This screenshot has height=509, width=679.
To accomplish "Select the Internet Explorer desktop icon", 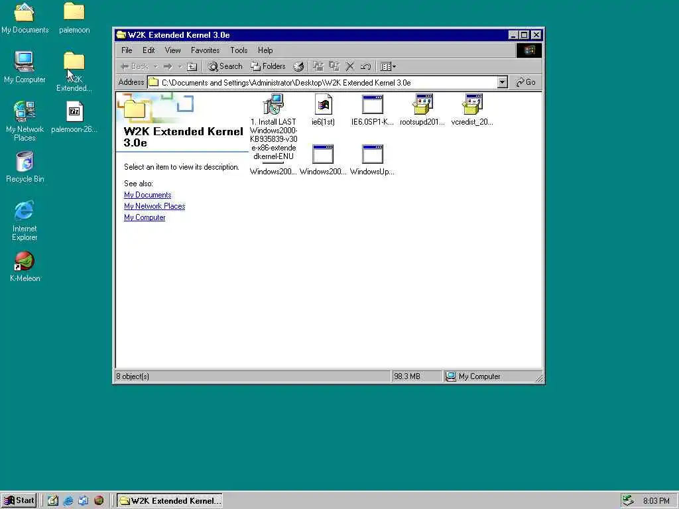I will 25,221.
